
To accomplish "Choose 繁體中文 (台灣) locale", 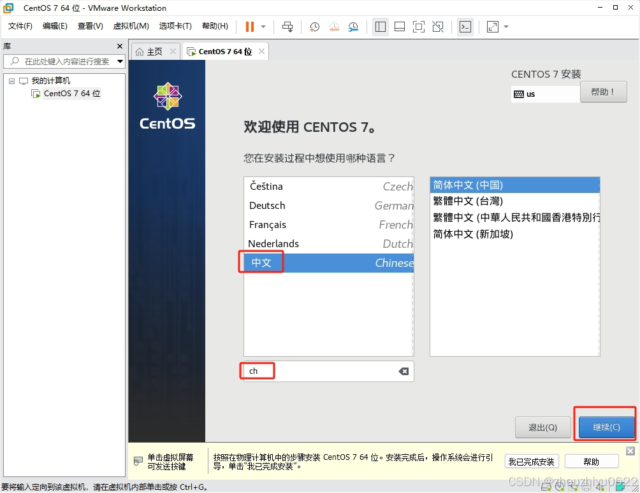I will pos(514,201).
